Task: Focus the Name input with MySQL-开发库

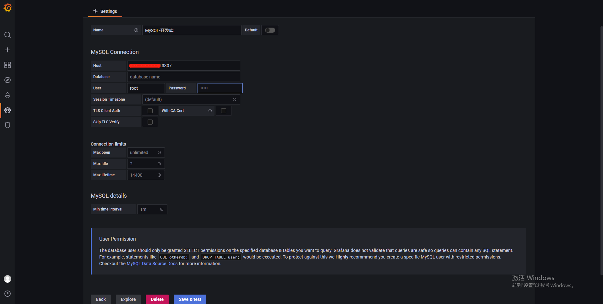Action: click(192, 30)
